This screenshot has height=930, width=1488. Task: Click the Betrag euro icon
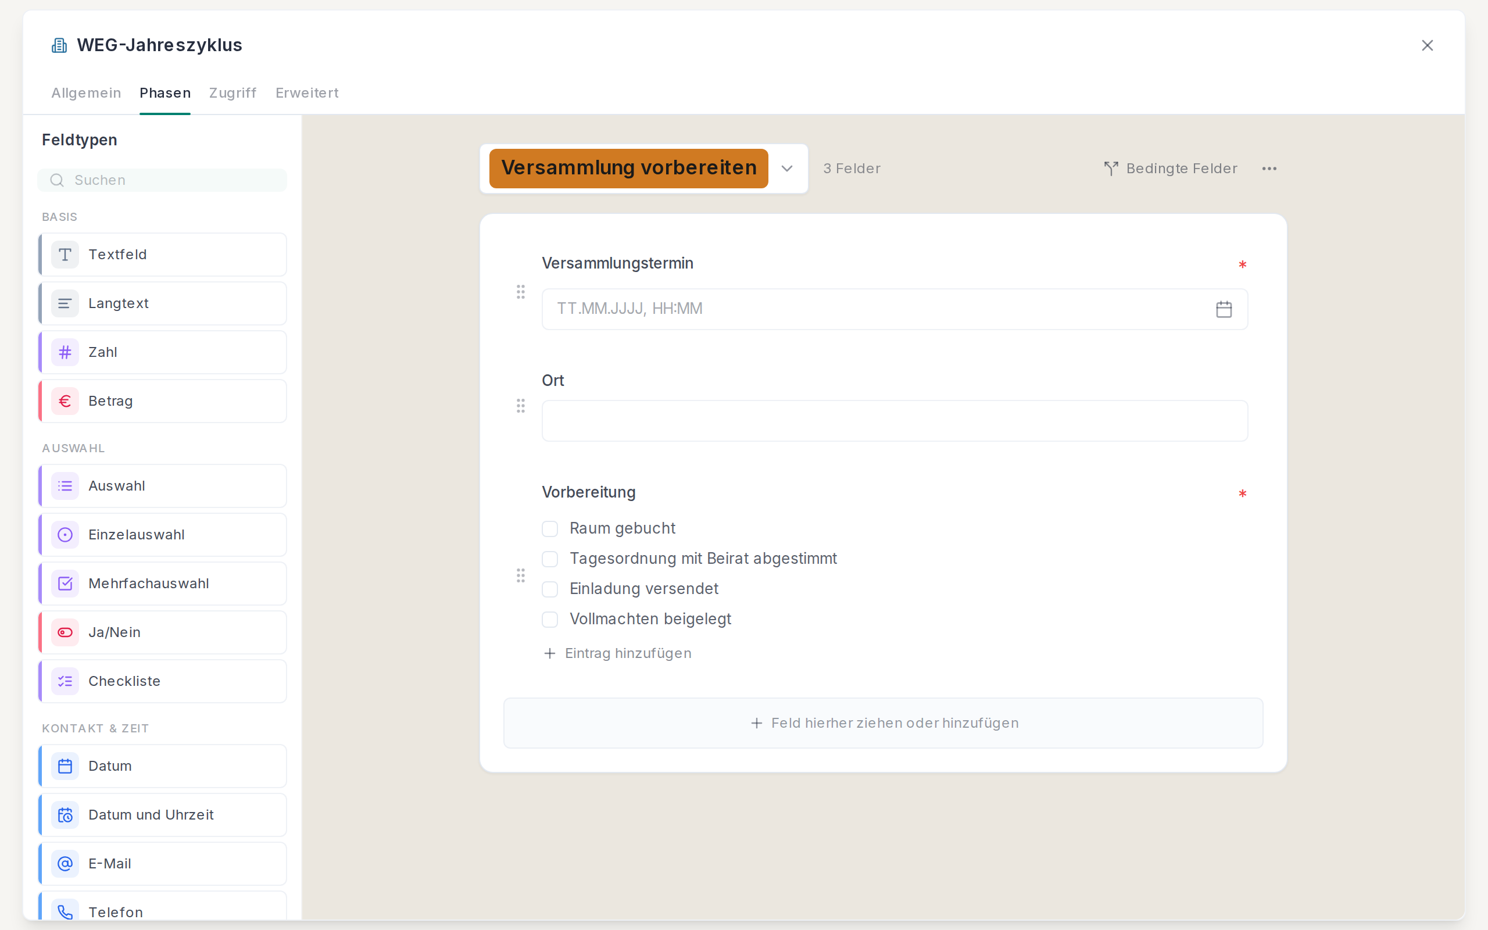(x=65, y=401)
